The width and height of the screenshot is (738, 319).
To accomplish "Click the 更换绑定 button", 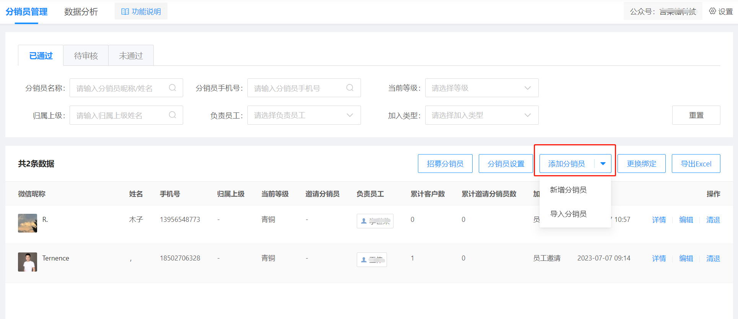I will point(642,164).
